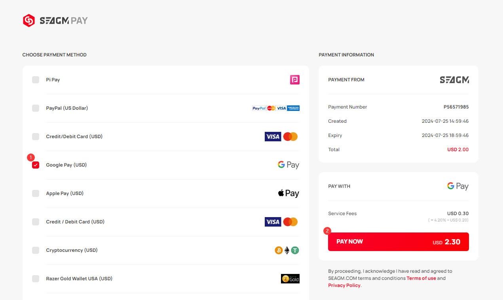Tick the Apple Pay (USD) checkbox
This screenshot has width=503, height=300.
click(36, 193)
